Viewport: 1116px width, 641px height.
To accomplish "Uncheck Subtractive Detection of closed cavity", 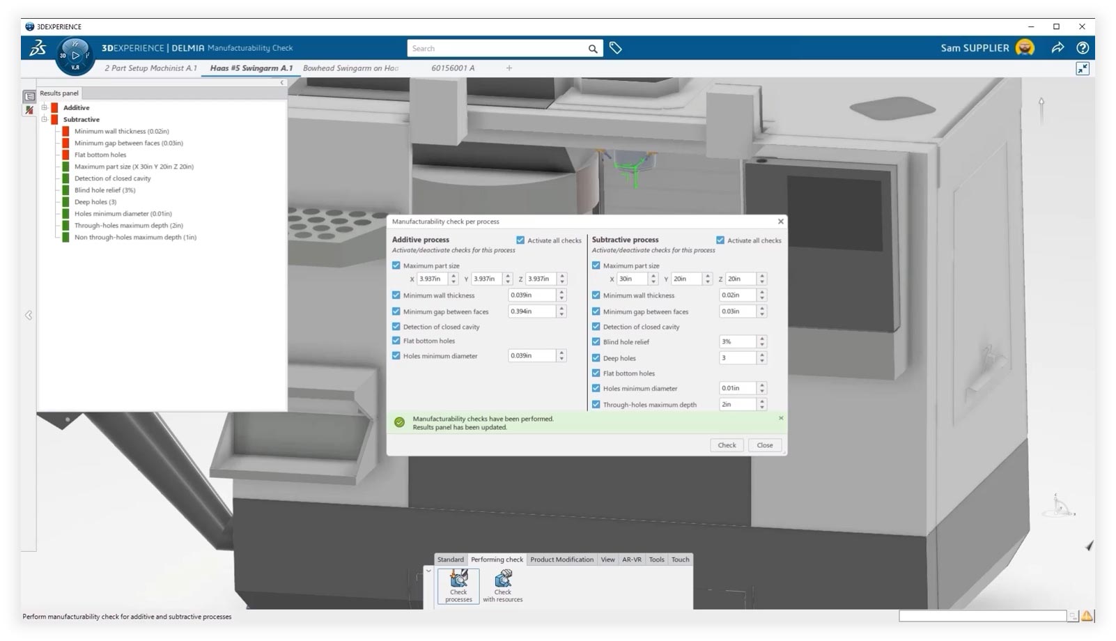I will pyautogui.click(x=596, y=326).
